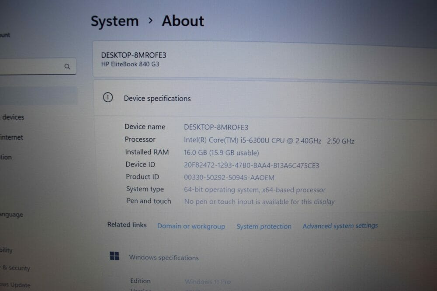Open the Windows Update item in the sidebar
This screenshot has width=437, height=291.
point(15,285)
